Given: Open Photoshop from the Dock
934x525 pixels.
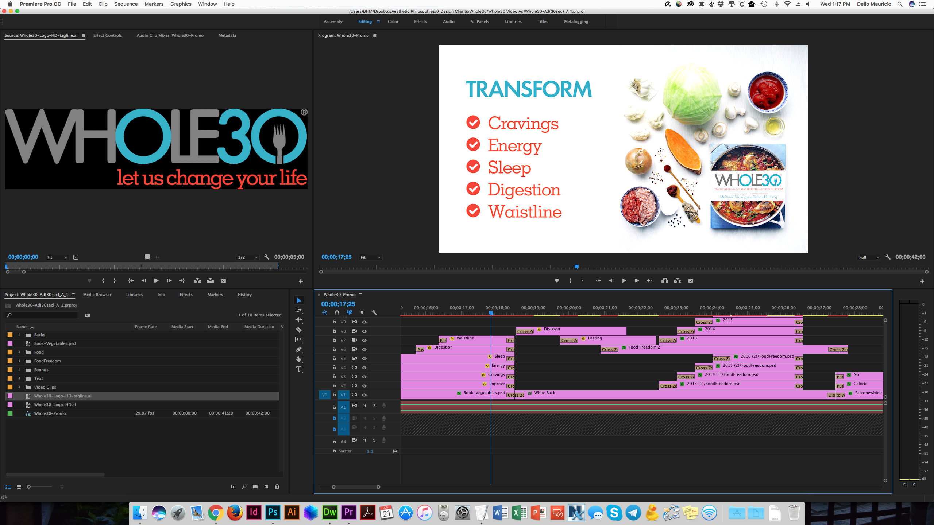Looking at the screenshot, I should point(273,513).
